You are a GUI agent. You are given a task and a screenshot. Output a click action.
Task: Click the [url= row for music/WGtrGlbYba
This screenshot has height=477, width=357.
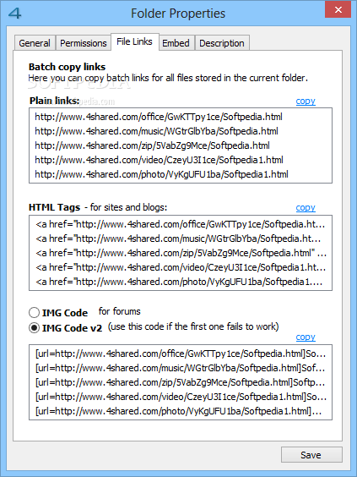coord(181,368)
